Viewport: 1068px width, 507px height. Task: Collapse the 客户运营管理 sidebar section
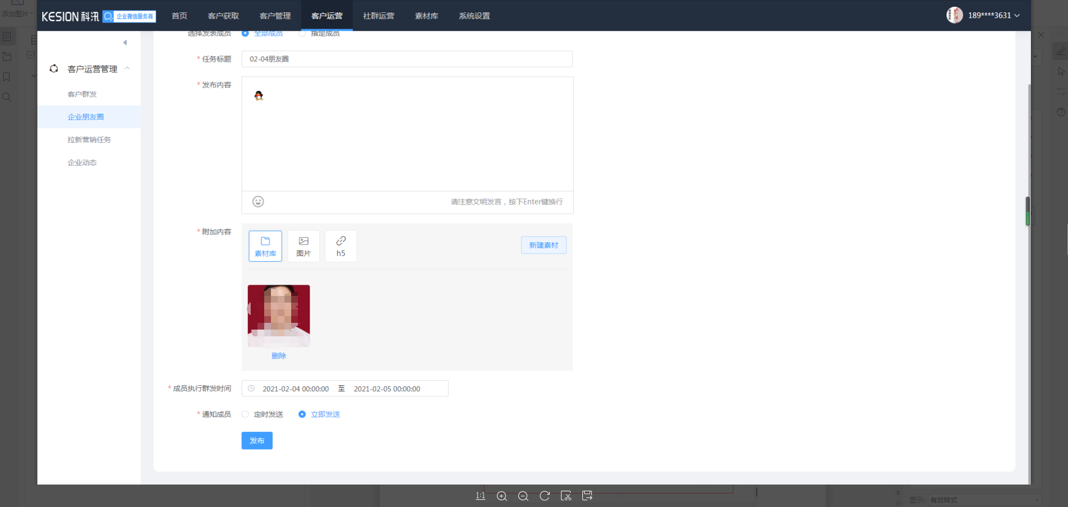coord(128,68)
